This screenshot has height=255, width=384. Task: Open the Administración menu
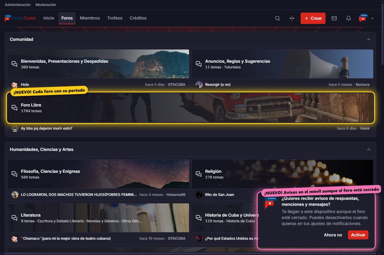coord(18,5)
